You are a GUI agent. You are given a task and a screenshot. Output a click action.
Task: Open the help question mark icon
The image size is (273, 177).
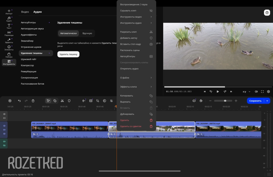(x=267, y=13)
